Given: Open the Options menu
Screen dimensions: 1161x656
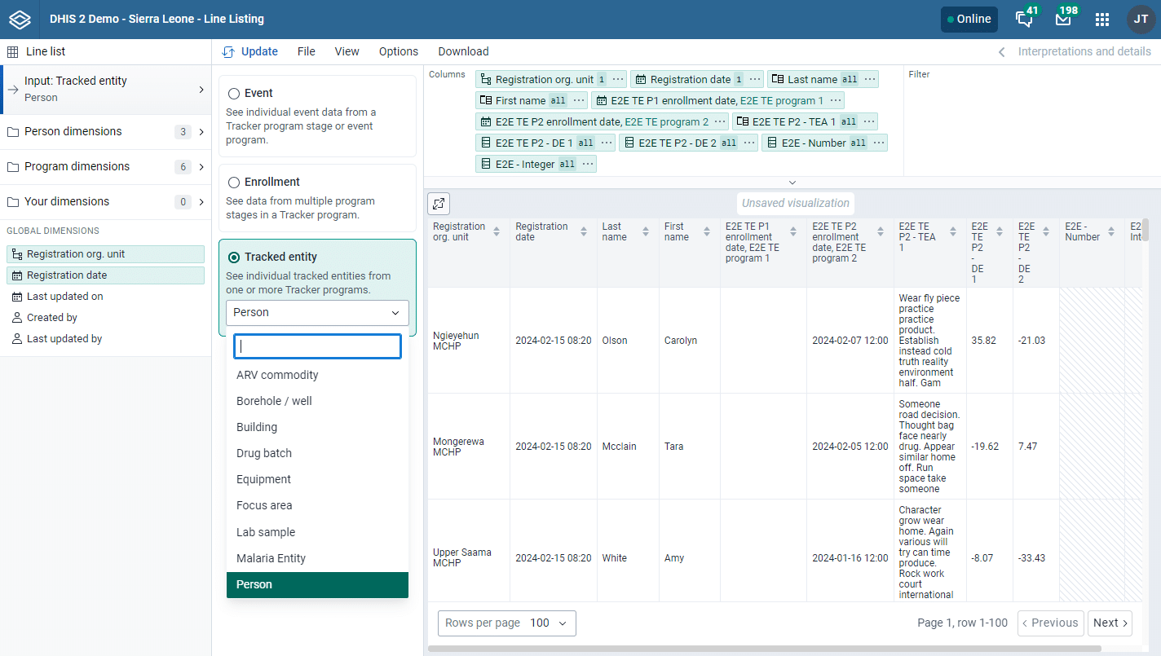Looking at the screenshot, I should [x=399, y=51].
